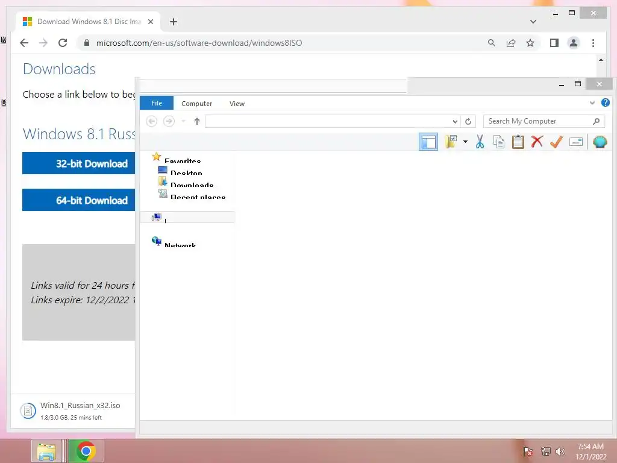Go forward in Chrome
Viewport: 617px width, 463px height.
coord(43,43)
